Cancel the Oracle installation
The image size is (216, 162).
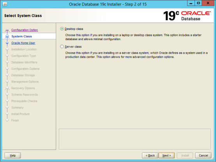click(x=203, y=155)
